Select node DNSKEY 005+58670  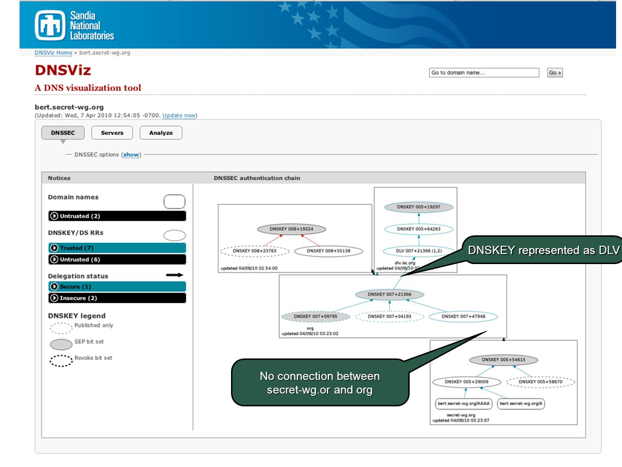pyautogui.click(x=540, y=382)
